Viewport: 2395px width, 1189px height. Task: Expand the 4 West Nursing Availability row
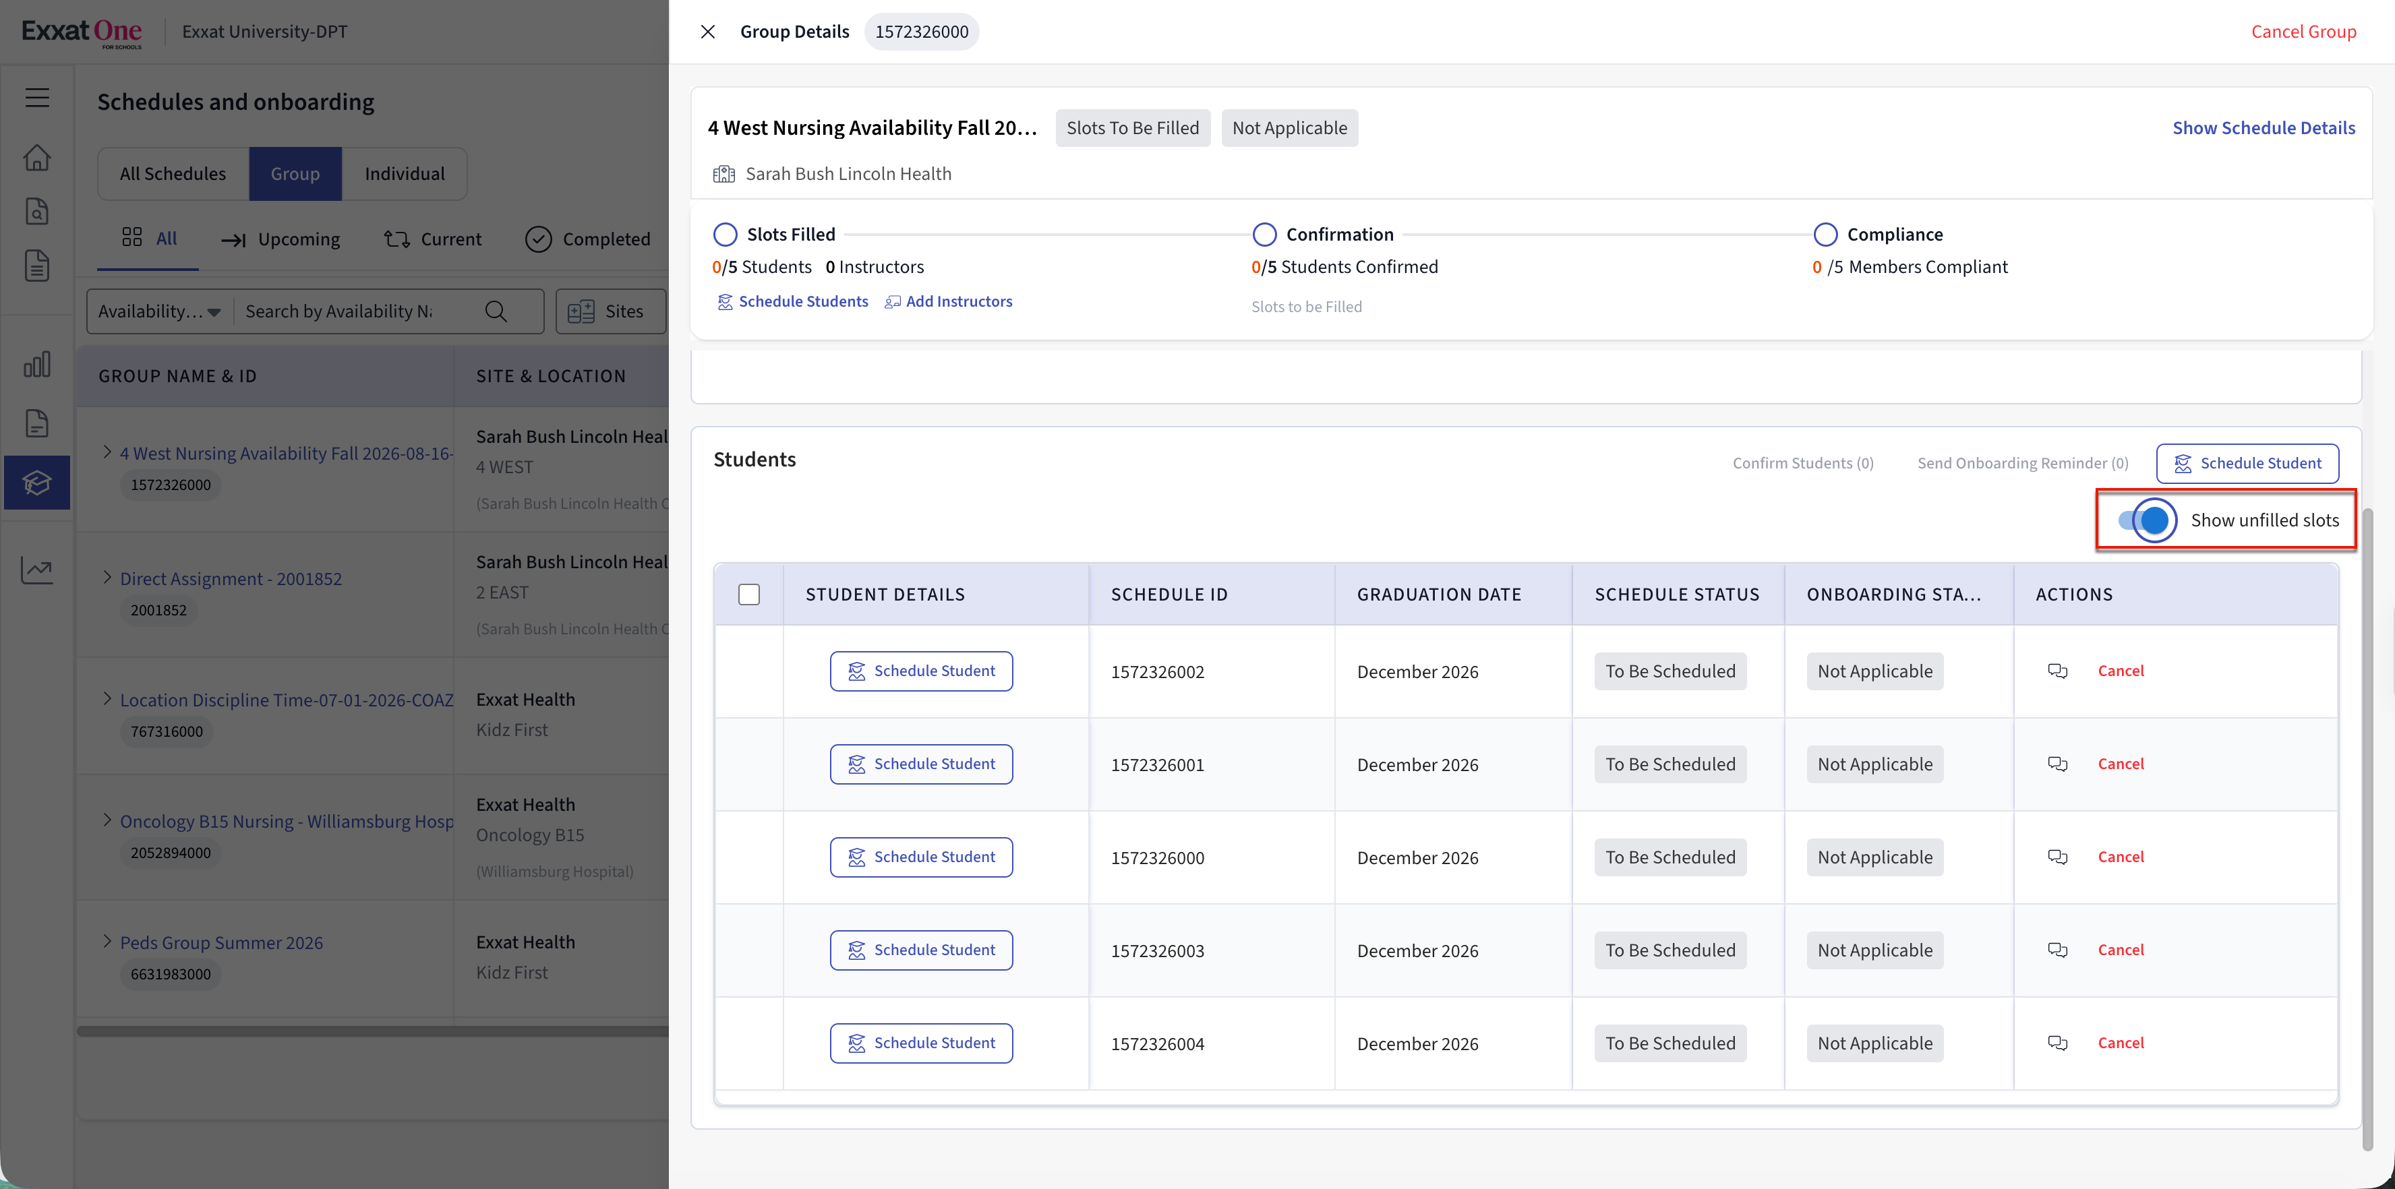(107, 453)
